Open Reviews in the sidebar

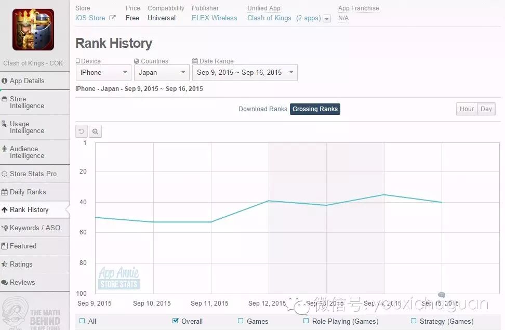point(22,282)
